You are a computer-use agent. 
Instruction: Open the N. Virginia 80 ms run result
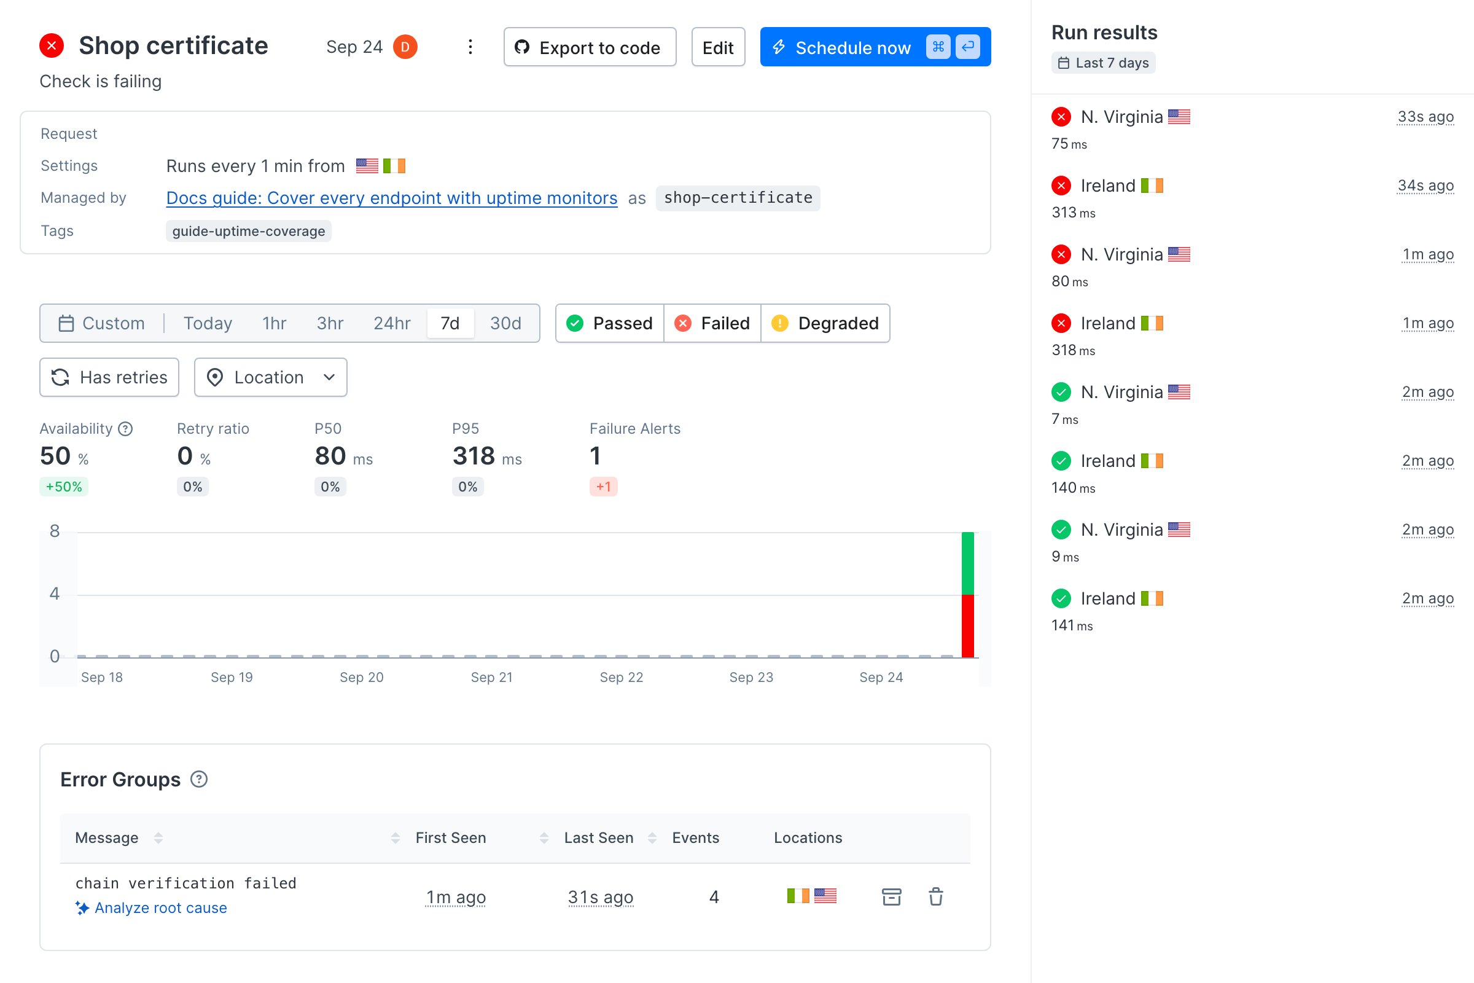[x=1252, y=267]
